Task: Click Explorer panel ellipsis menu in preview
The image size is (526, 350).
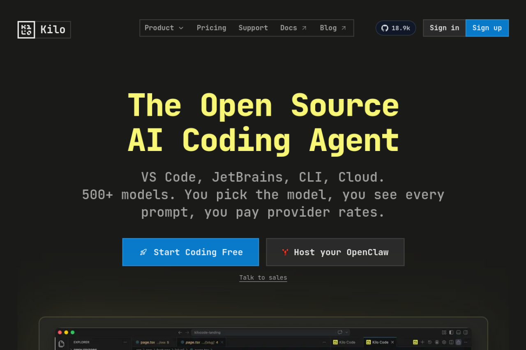Action: point(125,342)
